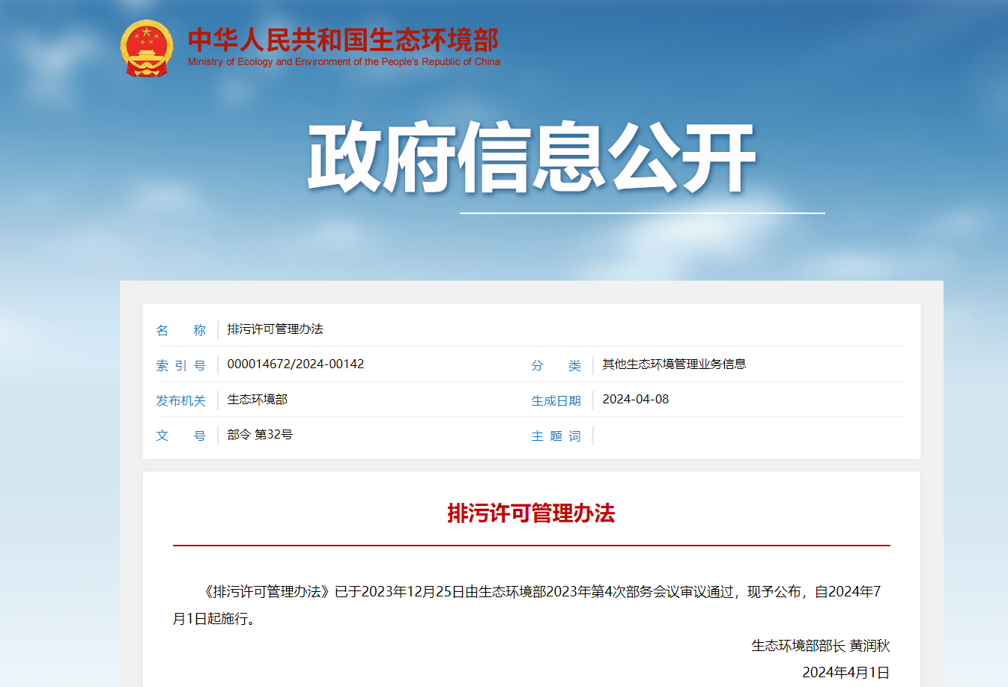Select the name value 排污许可管理办法 in info table
The height and width of the screenshot is (687, 1008).
point(276,329)
